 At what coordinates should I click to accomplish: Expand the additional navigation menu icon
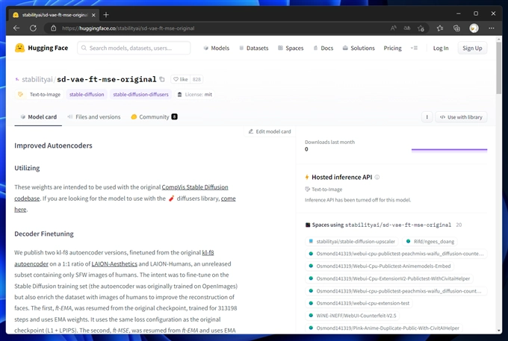coord(414,48)
